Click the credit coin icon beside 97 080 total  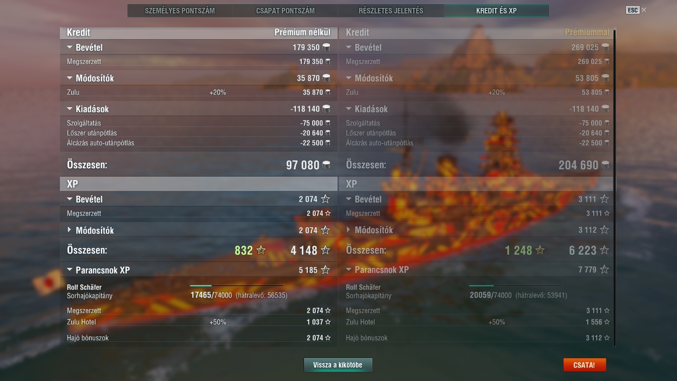tap(326, 165)
